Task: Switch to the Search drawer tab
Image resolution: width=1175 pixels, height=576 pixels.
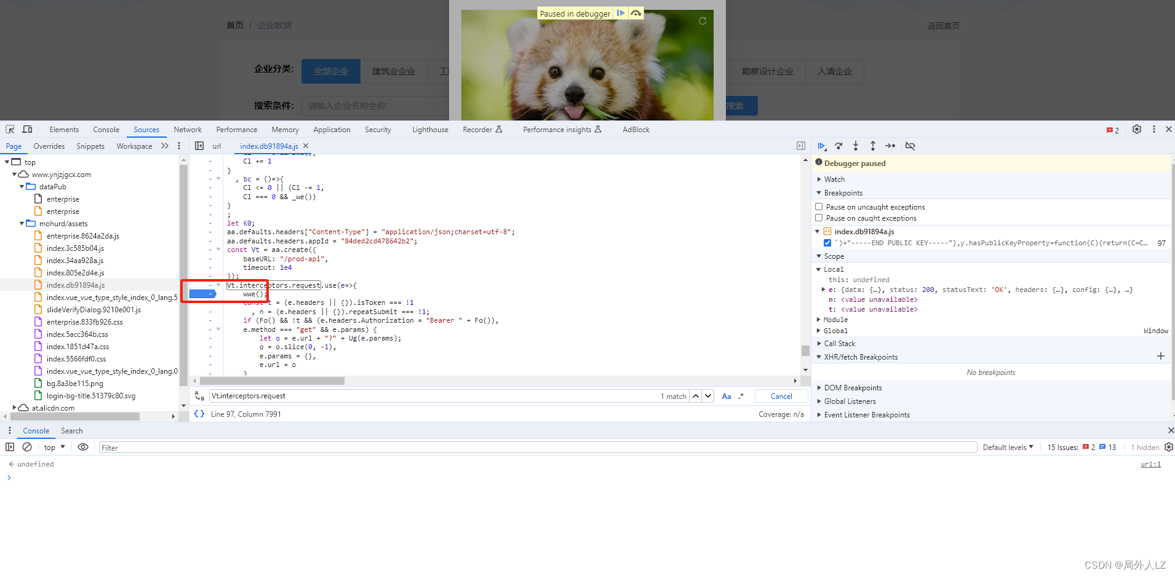Action: click(72, 431)
